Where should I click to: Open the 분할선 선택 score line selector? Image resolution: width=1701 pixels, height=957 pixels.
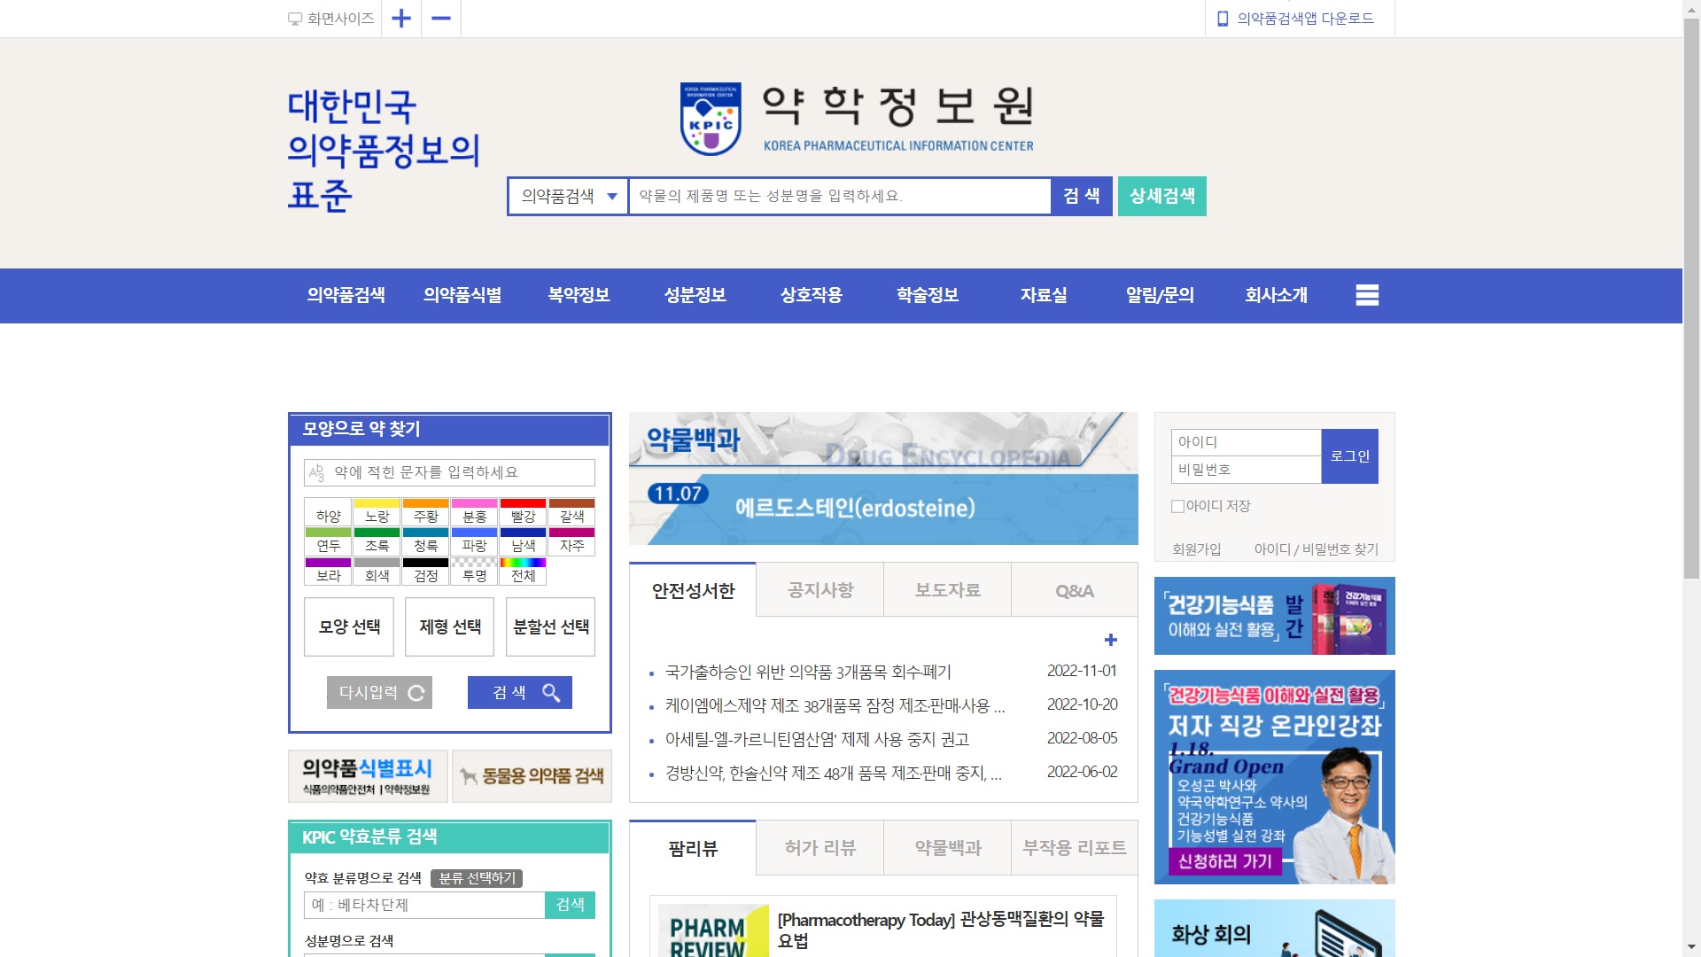coord(550,627)
